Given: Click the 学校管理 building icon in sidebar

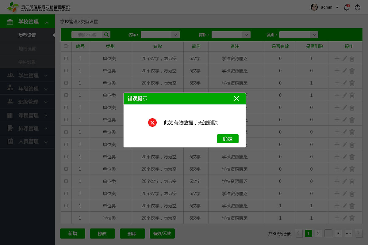Looking at the screenshot, I should click(x=10, y=22).
